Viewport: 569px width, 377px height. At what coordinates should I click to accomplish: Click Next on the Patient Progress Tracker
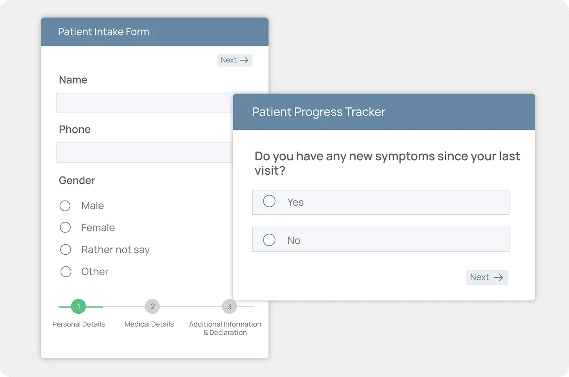[x=486, y=277]
